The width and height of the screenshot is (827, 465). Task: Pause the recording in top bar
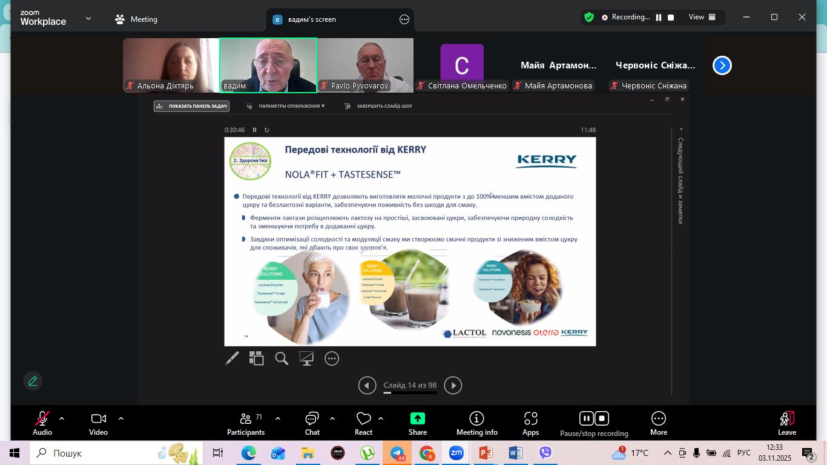coord(659,18)
